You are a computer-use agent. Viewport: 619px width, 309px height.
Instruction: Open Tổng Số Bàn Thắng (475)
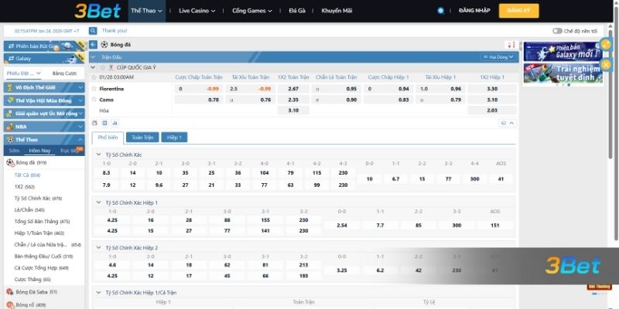(42, 222)
